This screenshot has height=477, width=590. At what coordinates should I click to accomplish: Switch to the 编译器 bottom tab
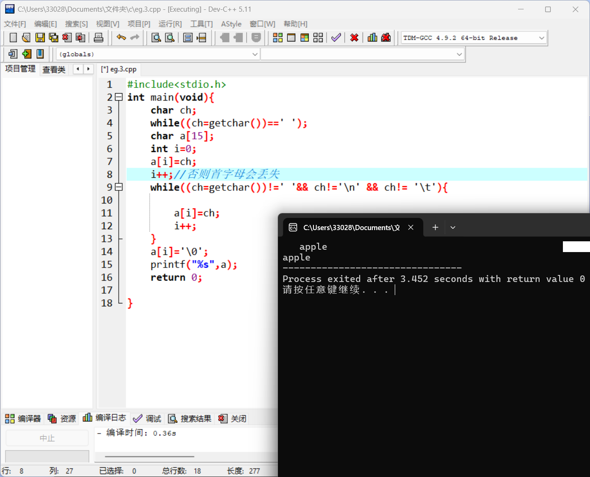tap(23, 419)
